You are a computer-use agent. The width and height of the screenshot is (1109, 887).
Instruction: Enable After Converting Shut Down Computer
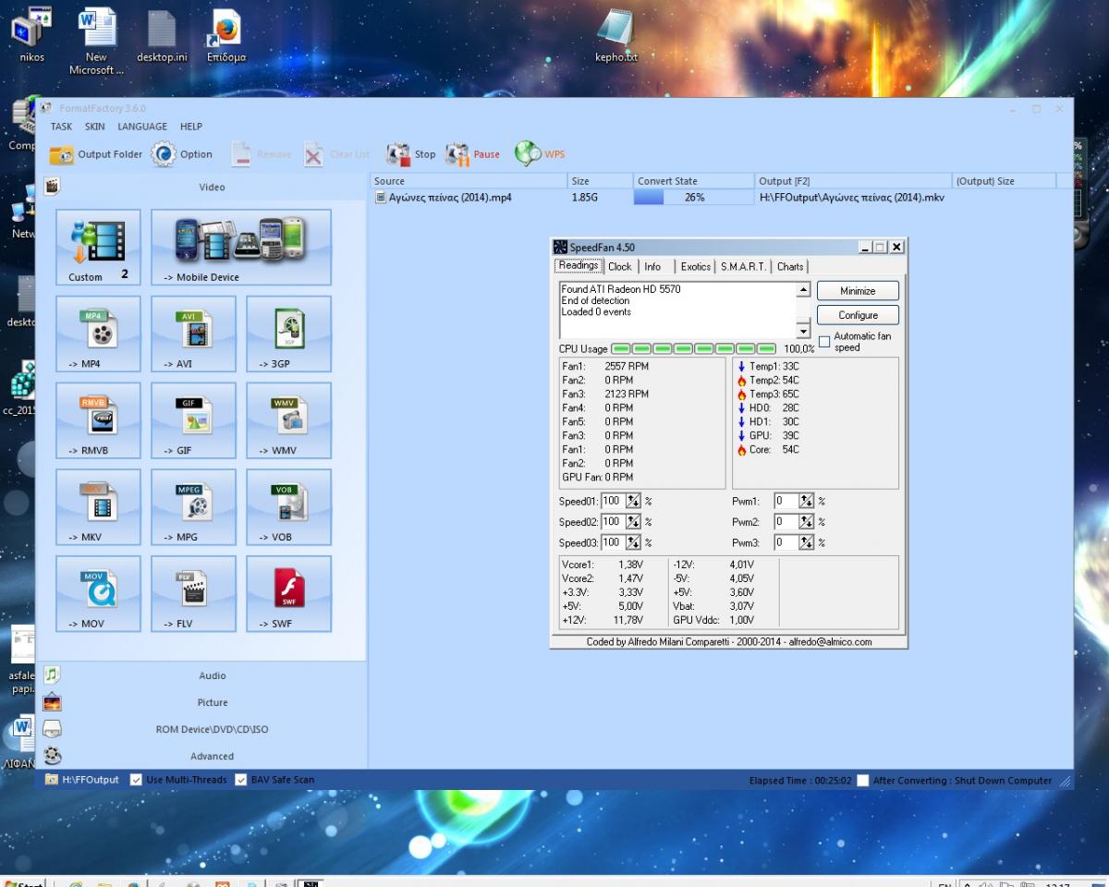863,781
